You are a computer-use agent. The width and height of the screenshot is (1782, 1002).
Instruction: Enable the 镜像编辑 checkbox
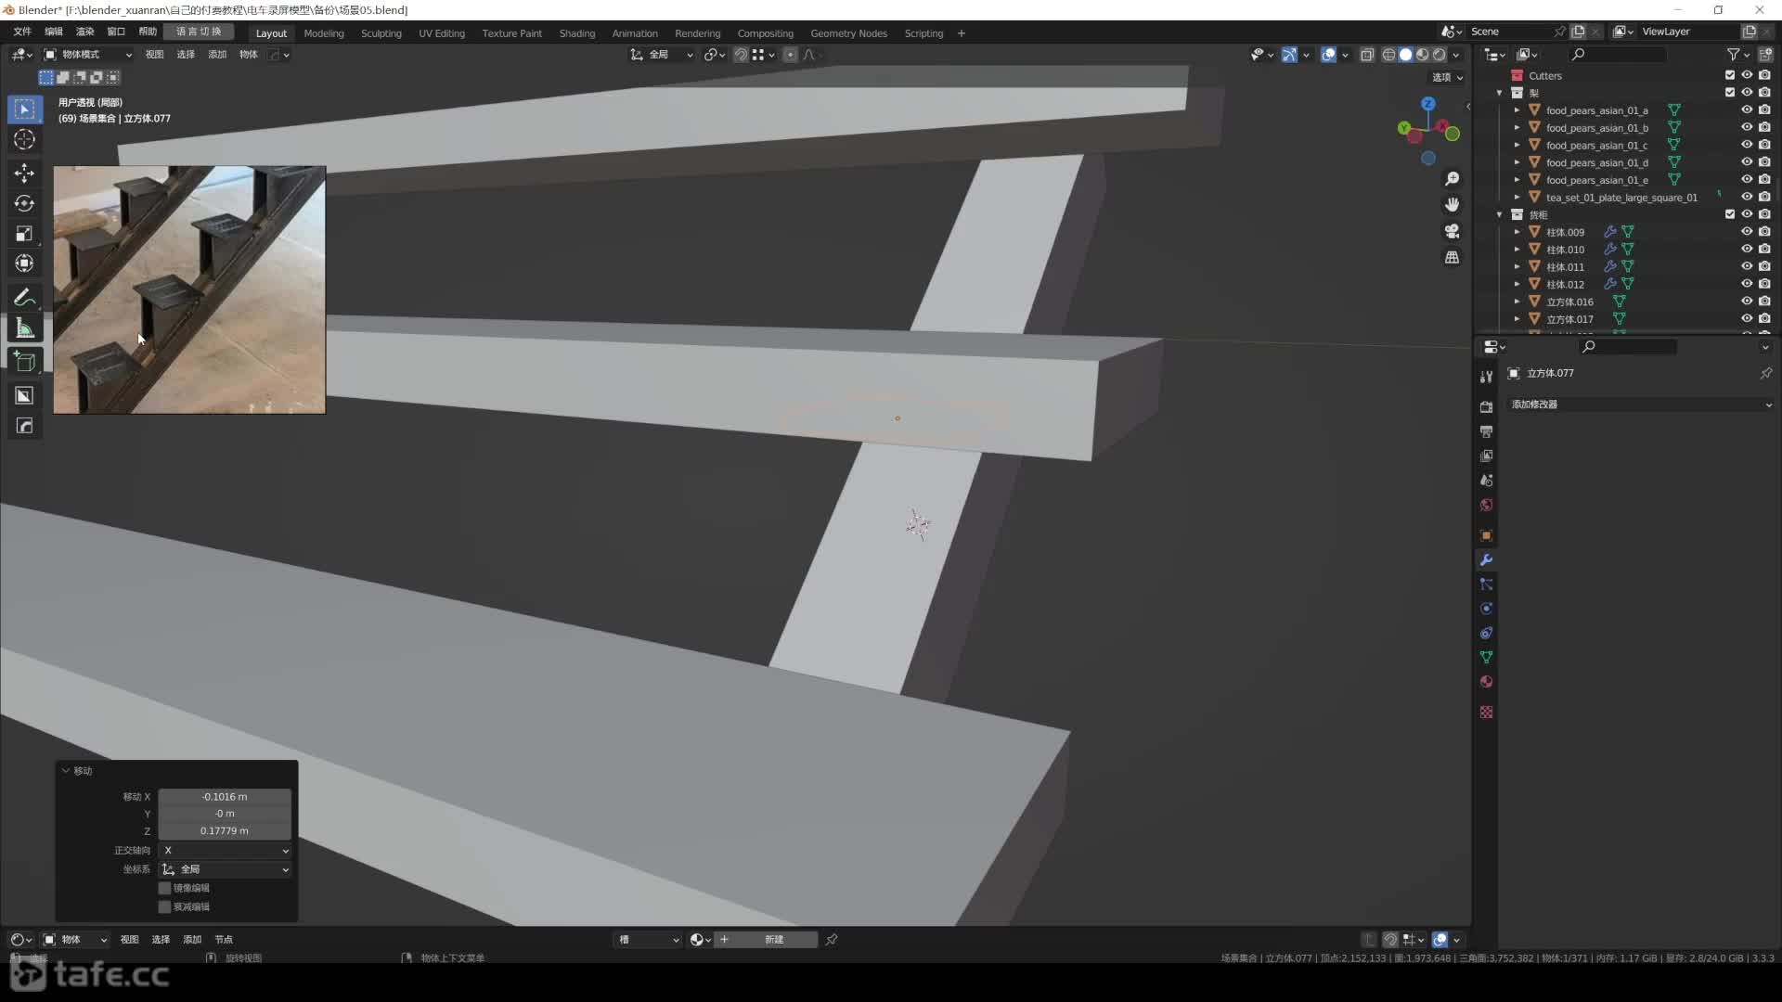click(164, 888)
